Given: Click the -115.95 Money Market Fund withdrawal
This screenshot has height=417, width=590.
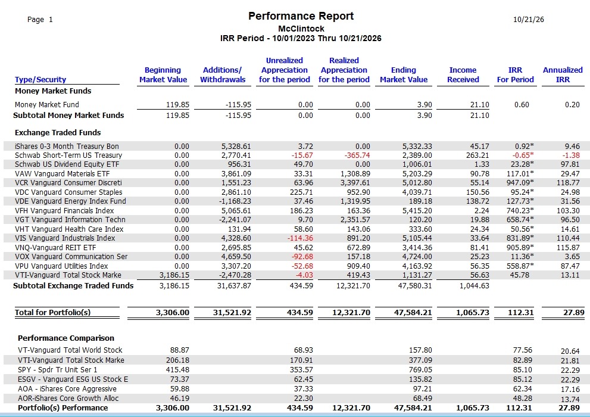Looking at the screenshot, I should coord(238,105).
